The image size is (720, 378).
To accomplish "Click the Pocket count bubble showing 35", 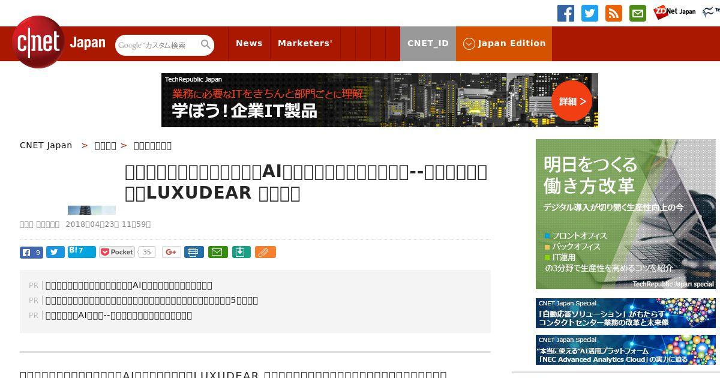I will coord(146,252).
